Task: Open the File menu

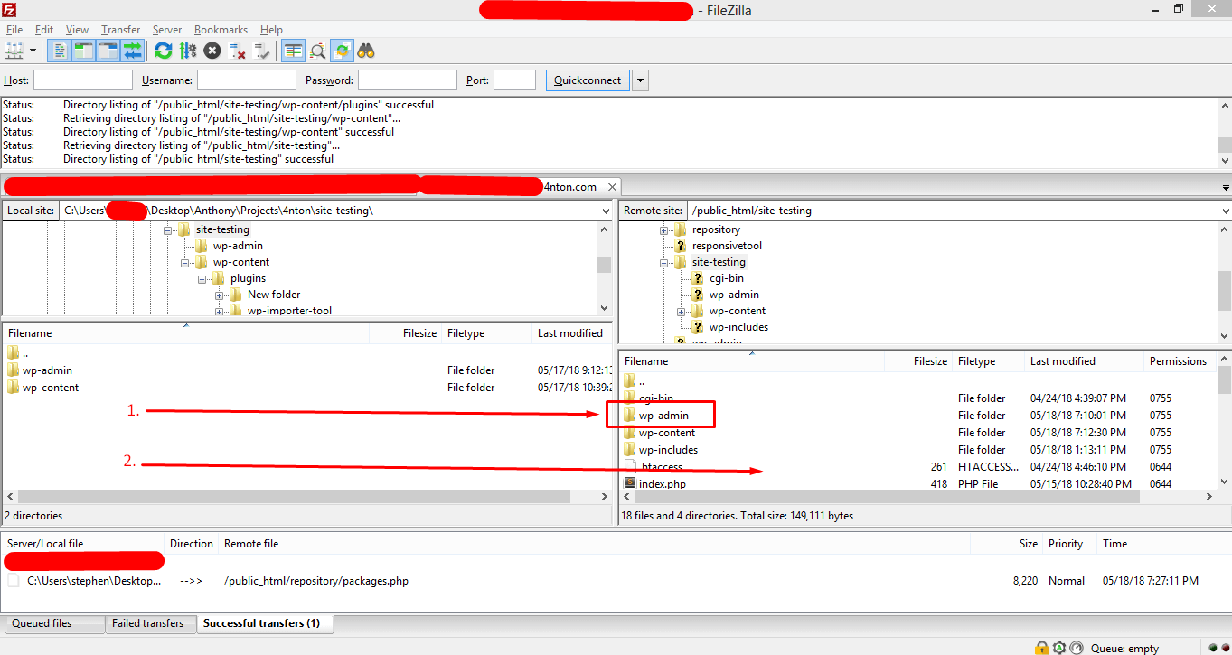Action: [14, 30]
